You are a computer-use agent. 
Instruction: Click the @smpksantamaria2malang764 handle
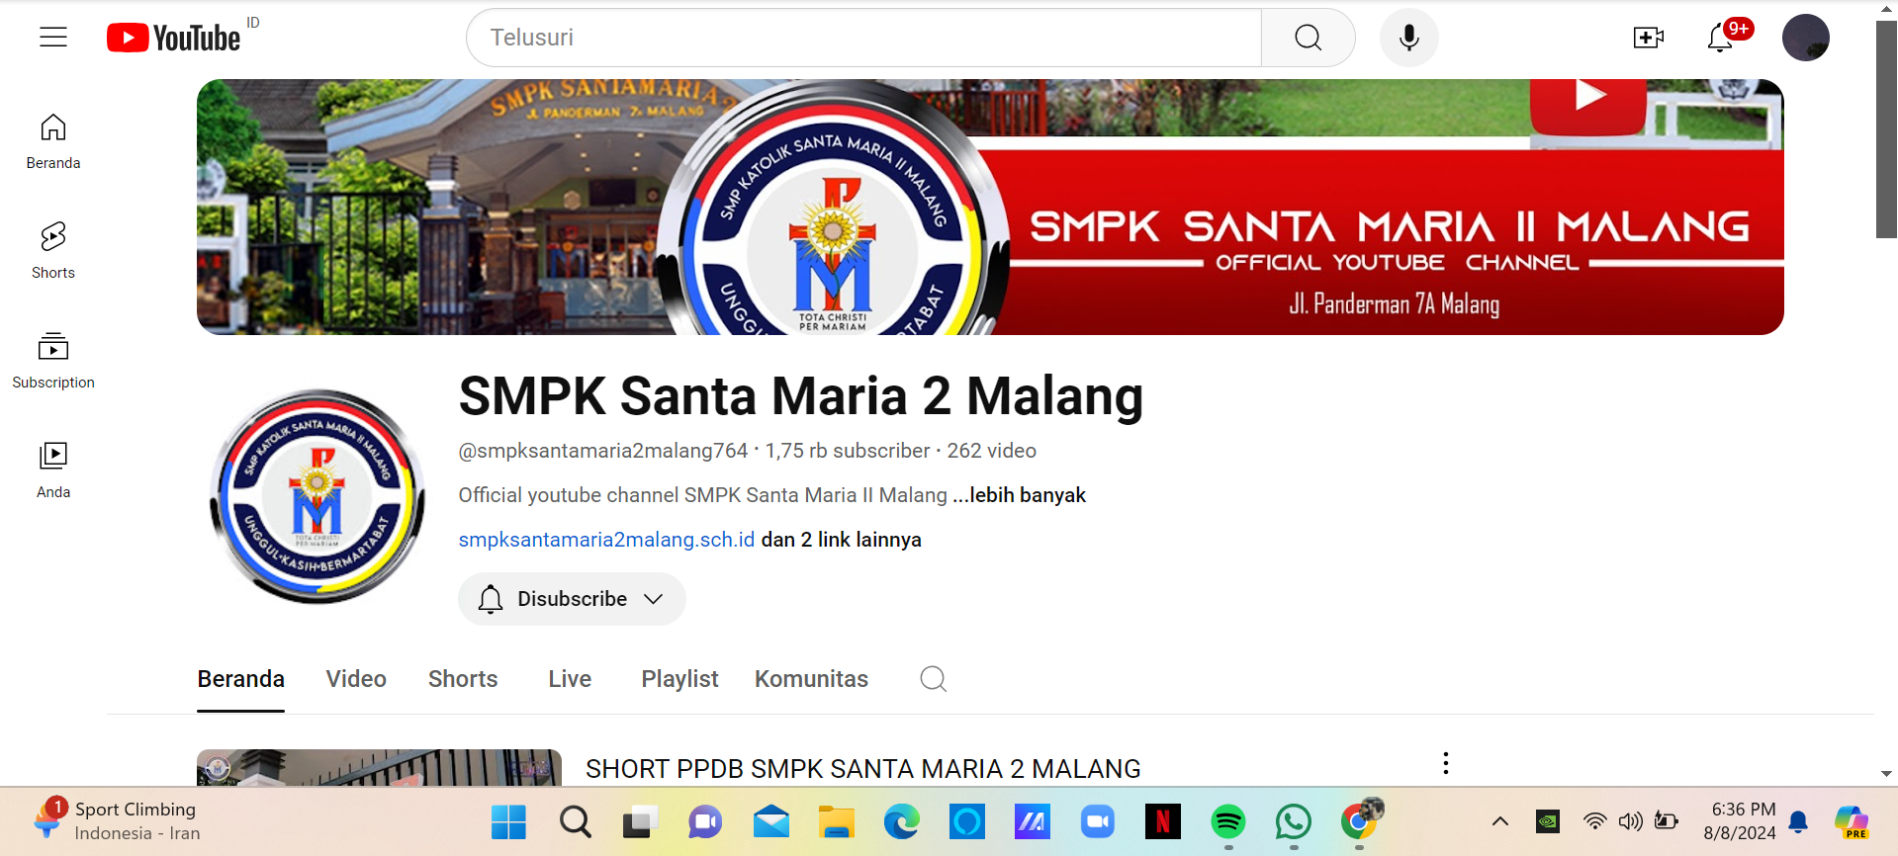coord(602,451)
